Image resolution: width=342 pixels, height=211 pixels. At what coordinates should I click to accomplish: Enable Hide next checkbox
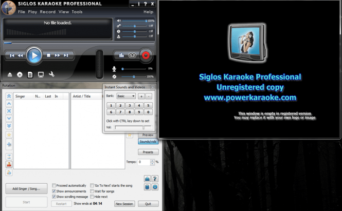(x=92, y=197)
